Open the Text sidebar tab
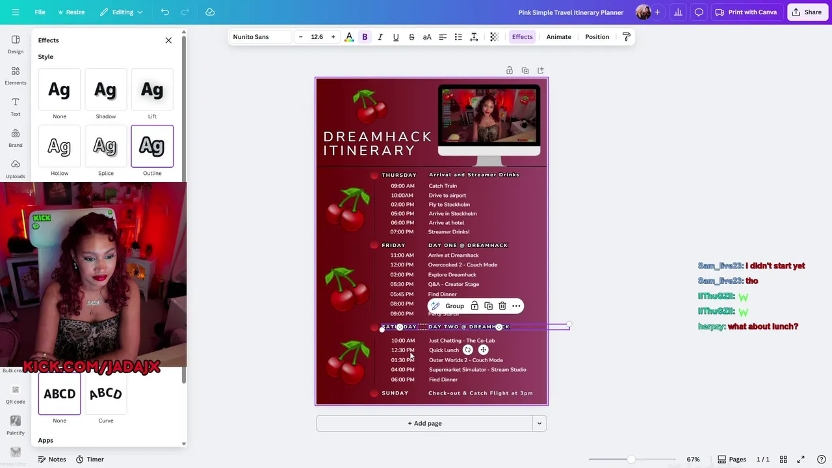 [x=16, y=107]
